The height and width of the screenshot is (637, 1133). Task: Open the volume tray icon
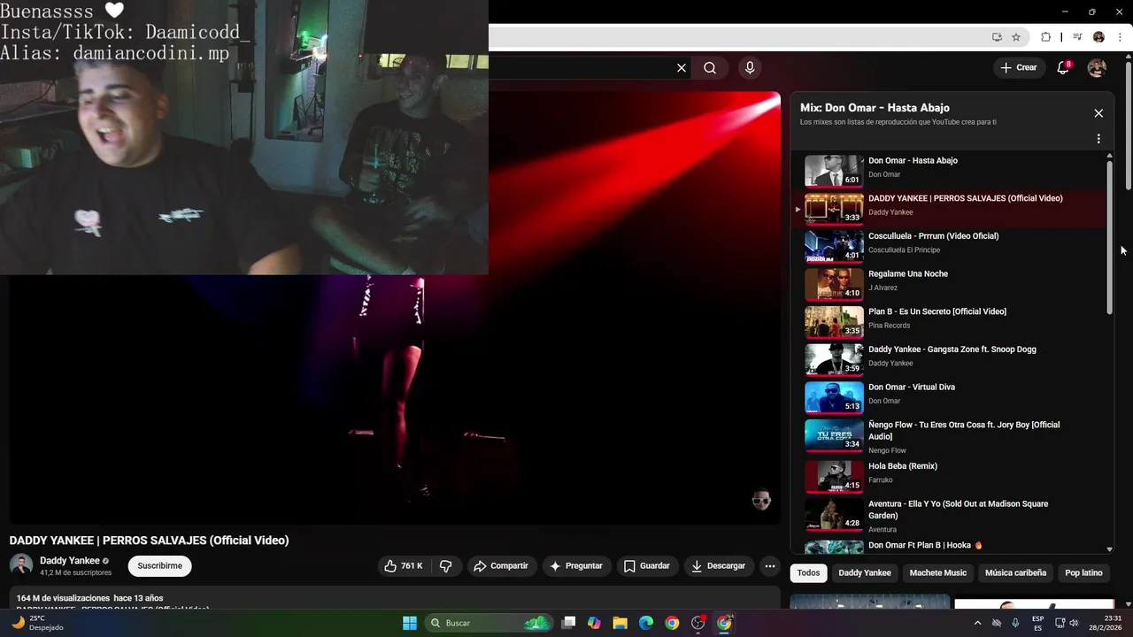tap(1074, 623)
